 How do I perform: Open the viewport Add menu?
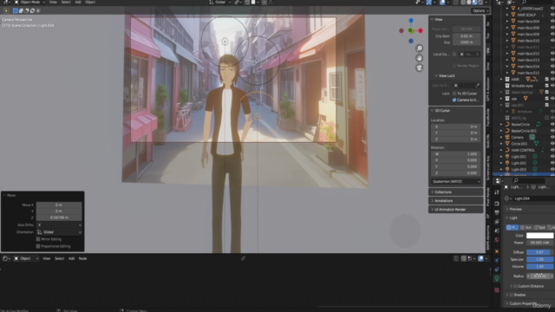[x=78, y=2]
